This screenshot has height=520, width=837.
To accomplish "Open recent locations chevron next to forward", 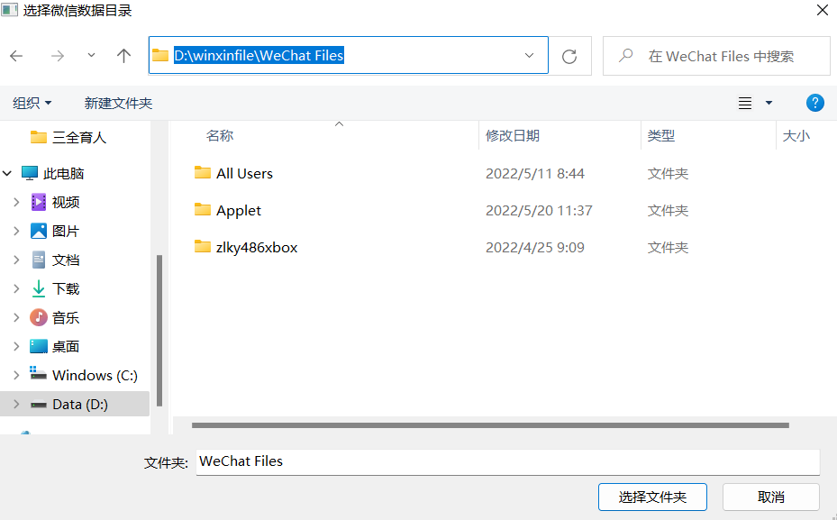I will (x=91, y=55).
